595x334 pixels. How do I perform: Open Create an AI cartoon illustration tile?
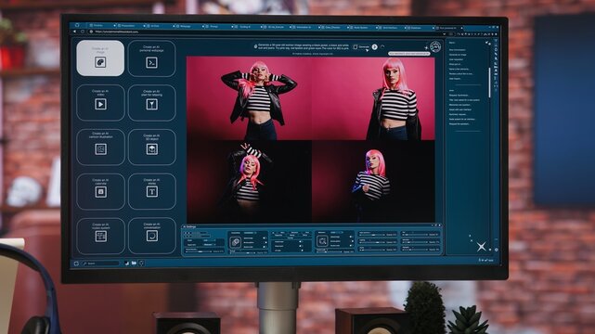[x=100, y=148]
